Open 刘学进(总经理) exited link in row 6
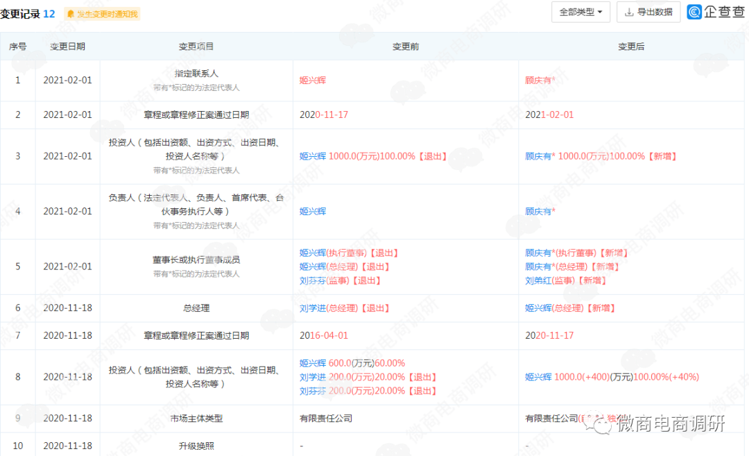Viewport: 749px width, 456px height. click(345, 308)
